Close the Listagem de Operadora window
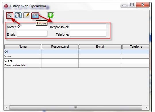The height and width of the screenshot is (112, 155). [143, 5]
